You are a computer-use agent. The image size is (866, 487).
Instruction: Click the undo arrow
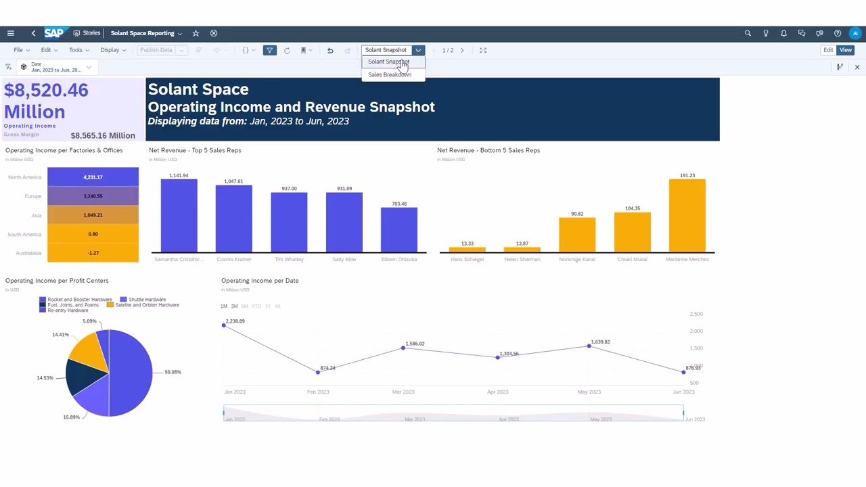330,50
